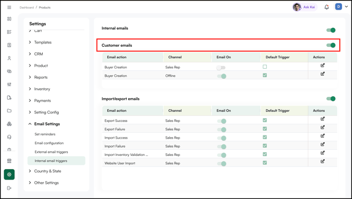Uncheck Default Trigger for Import Inventory Validation
This screenshot has height=199, width=352.
point(265,154)
